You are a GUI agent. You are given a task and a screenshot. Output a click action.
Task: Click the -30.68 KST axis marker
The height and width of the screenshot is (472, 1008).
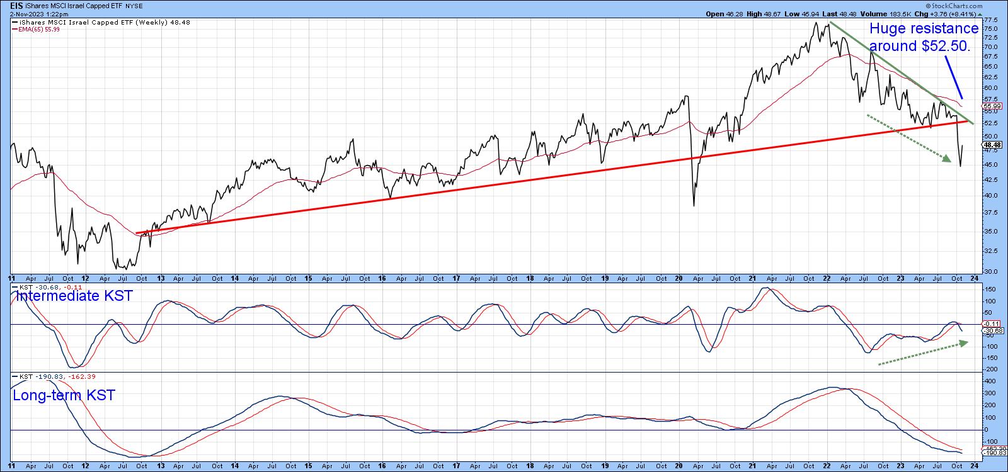tap(991, 330)
